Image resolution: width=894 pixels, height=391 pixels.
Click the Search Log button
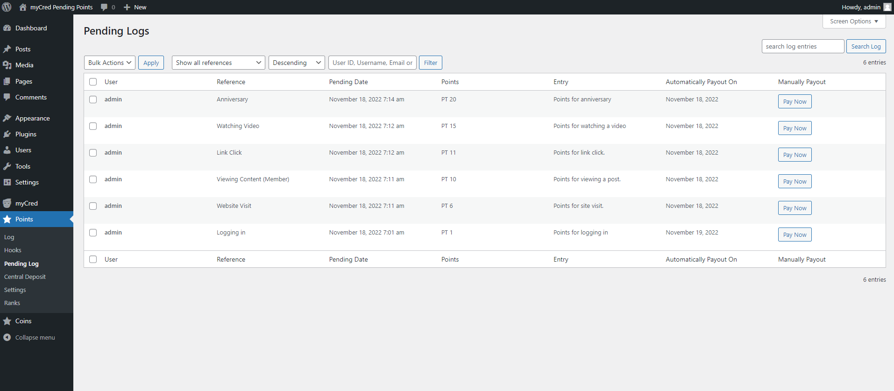(x=866, y=46)
